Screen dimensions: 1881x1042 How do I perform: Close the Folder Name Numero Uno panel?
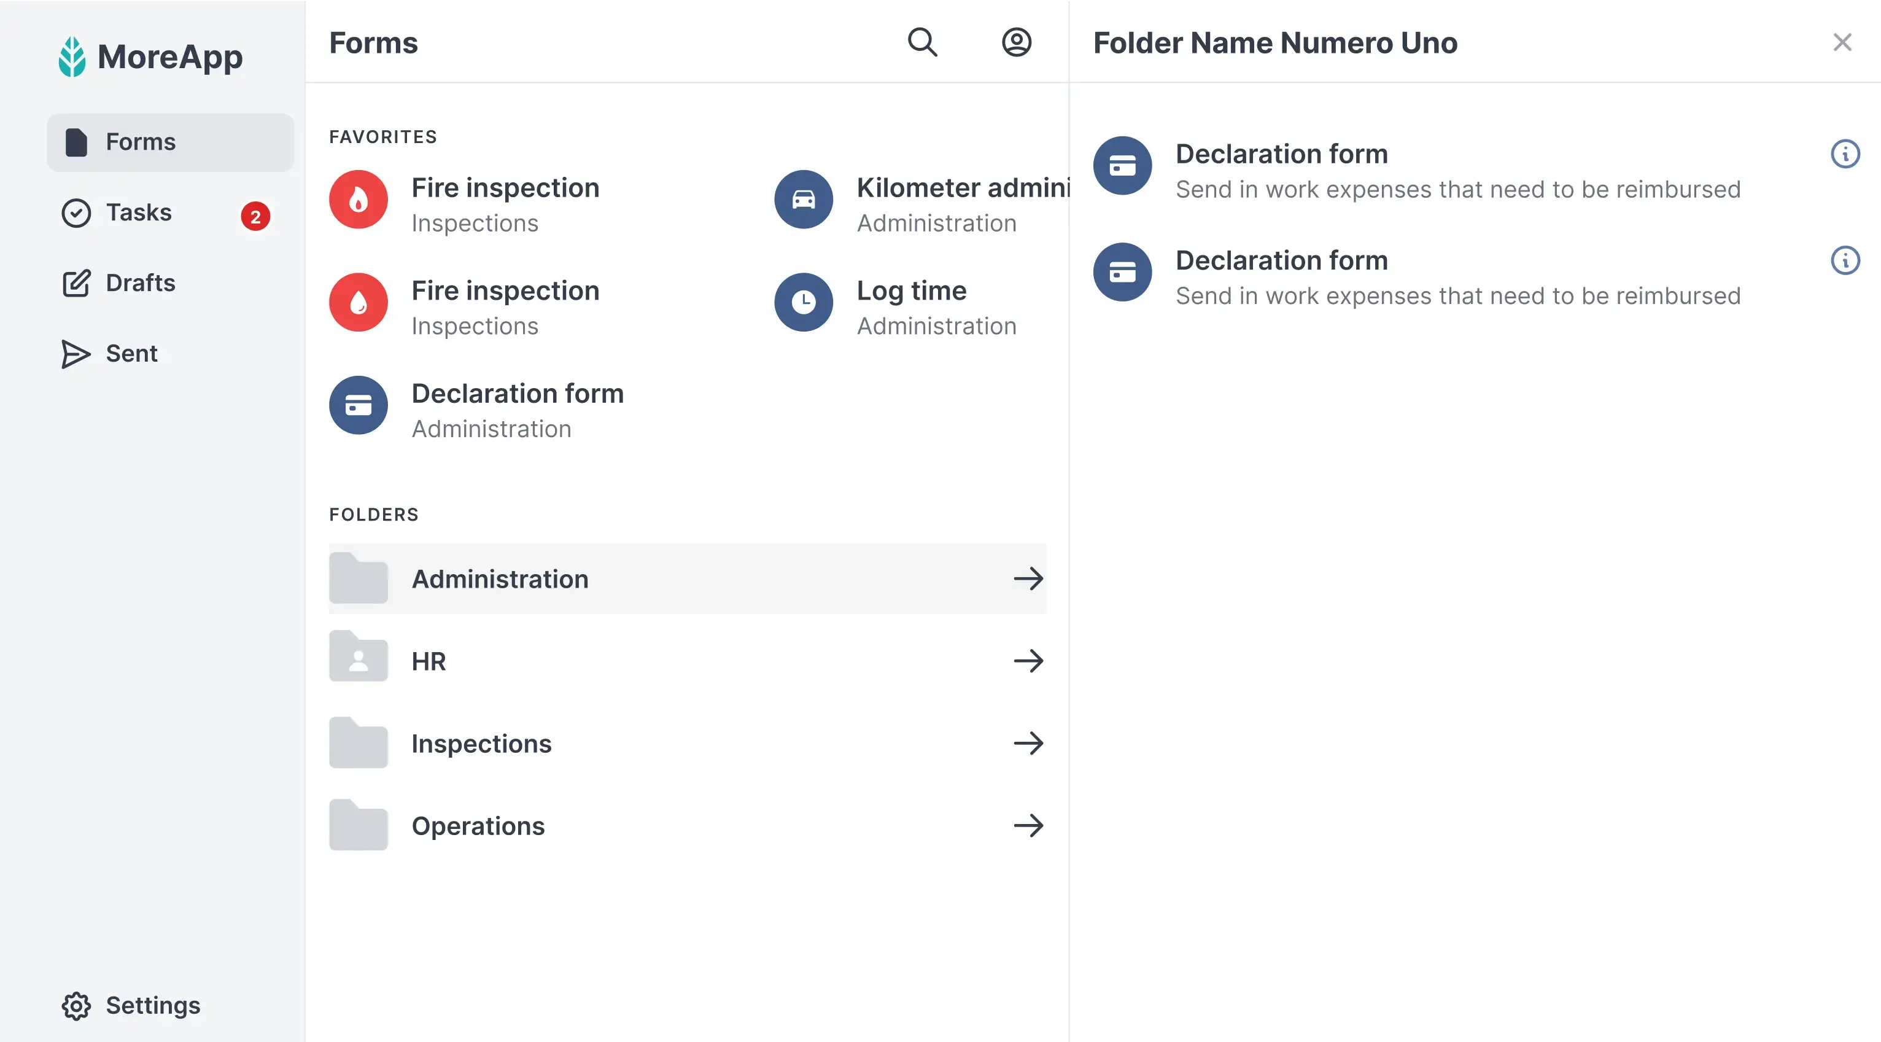pos(1842,42)
